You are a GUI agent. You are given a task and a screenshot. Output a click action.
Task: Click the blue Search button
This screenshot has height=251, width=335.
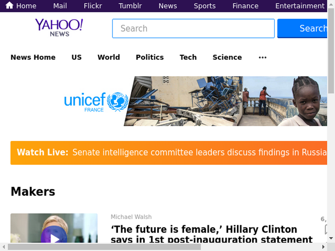coord(302,28)
